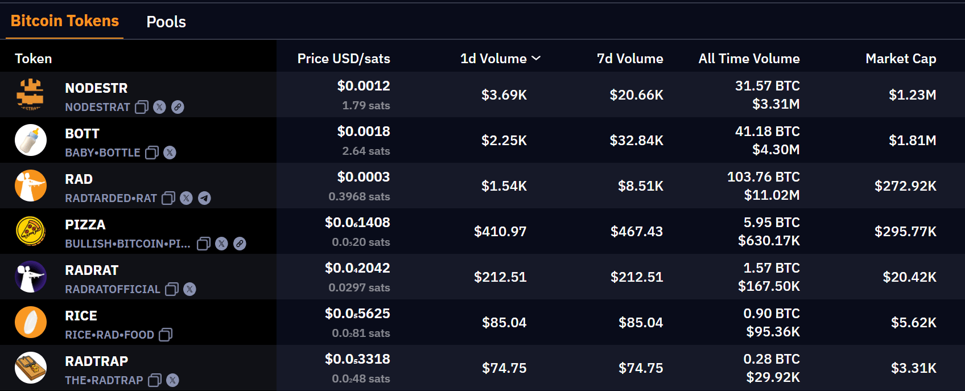
Task: Click the RICE token logo
Action: [31, 322]
